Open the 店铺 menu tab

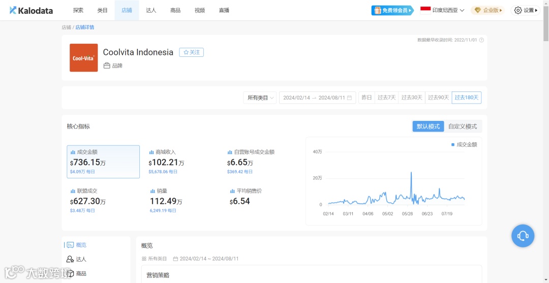tap(127, 10)
